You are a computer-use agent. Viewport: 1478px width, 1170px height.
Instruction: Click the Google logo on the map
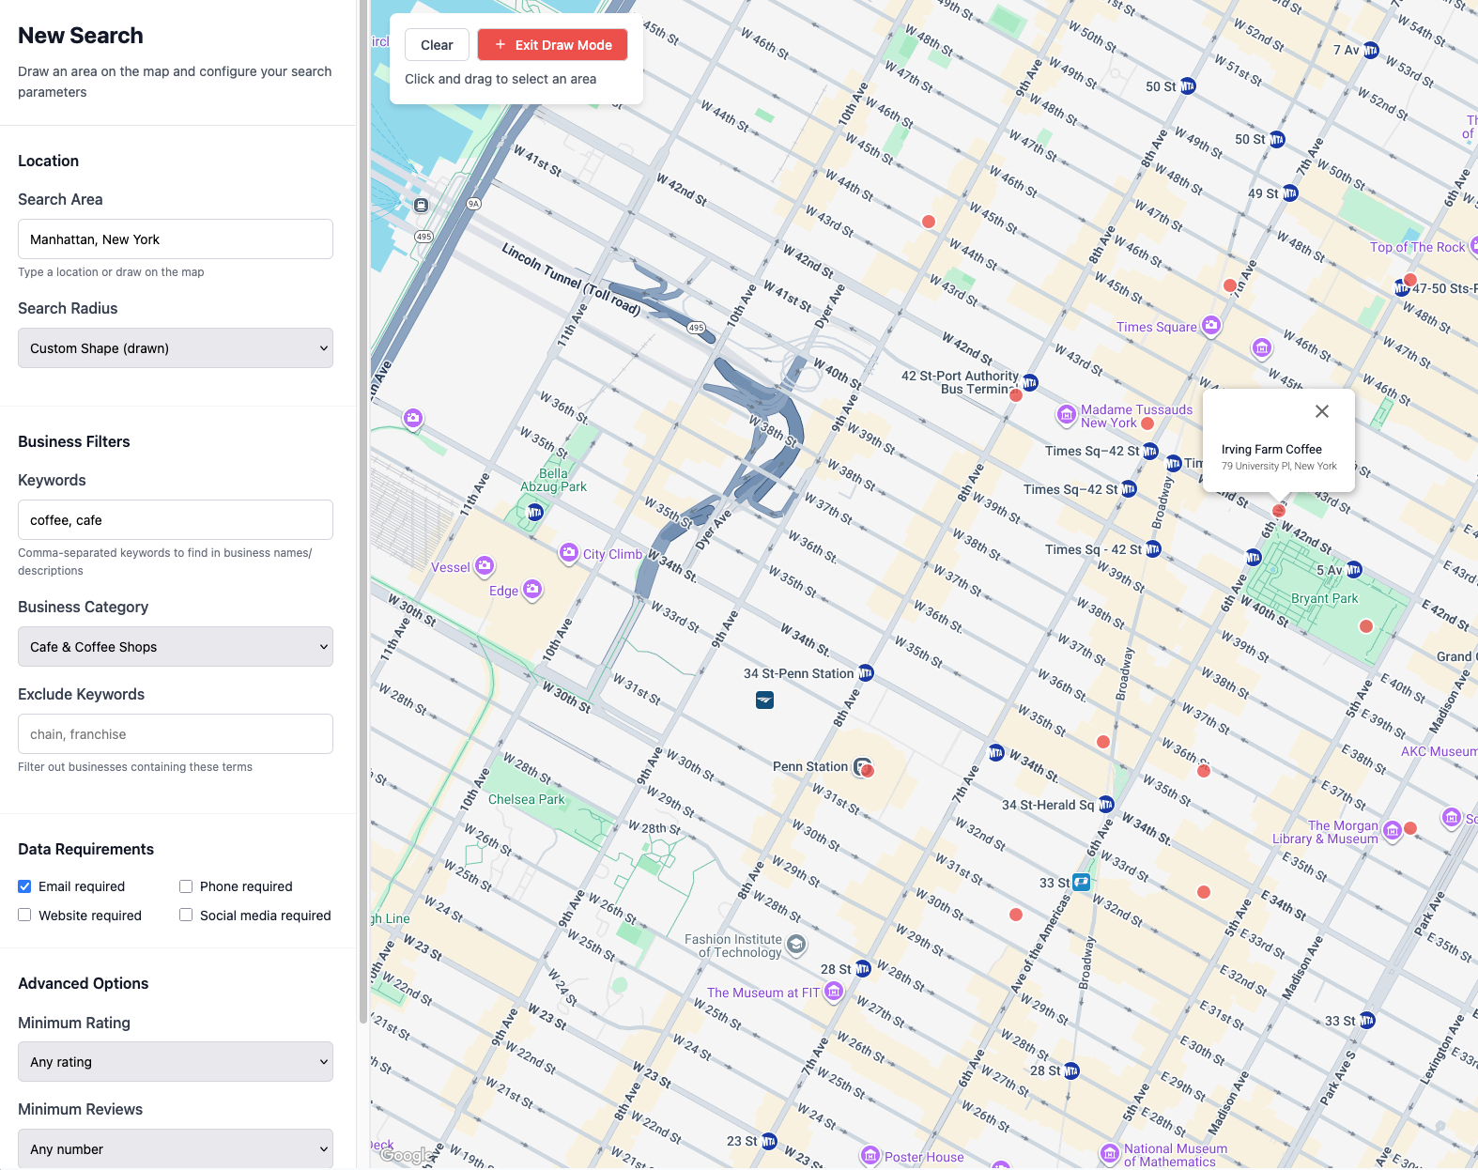coord(407,1156)
